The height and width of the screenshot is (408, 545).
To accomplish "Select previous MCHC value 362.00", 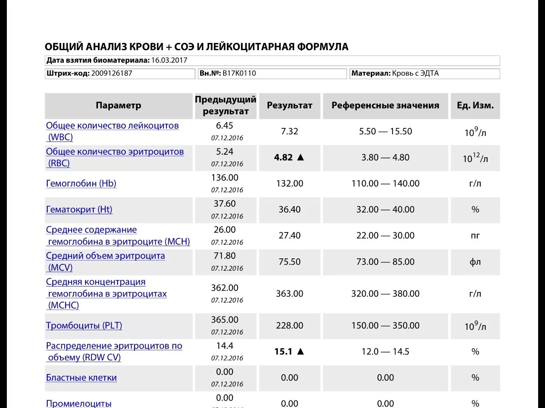I will point(225,288).
